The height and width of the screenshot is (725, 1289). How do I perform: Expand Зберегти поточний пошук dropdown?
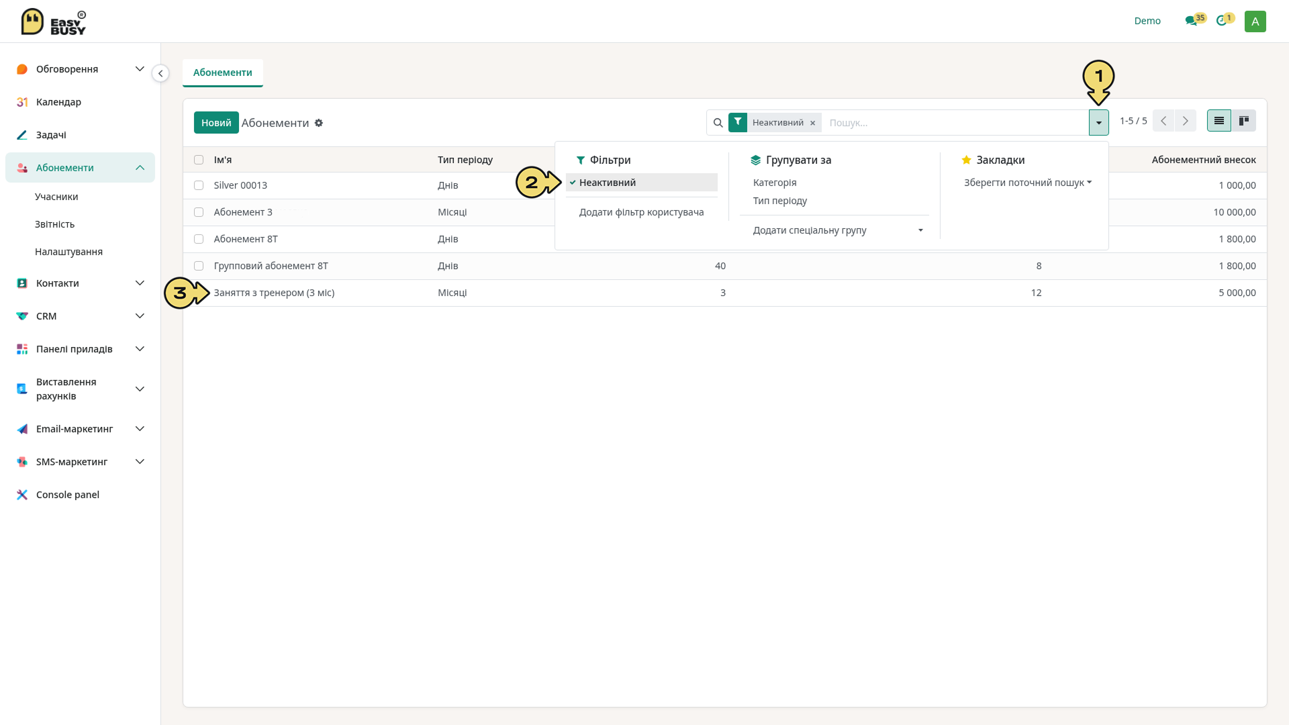(x=1028, y=183)
